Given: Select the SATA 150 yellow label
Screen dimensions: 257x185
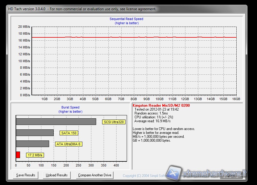Looking at the screenshot, I should click(x=69, y=133).
